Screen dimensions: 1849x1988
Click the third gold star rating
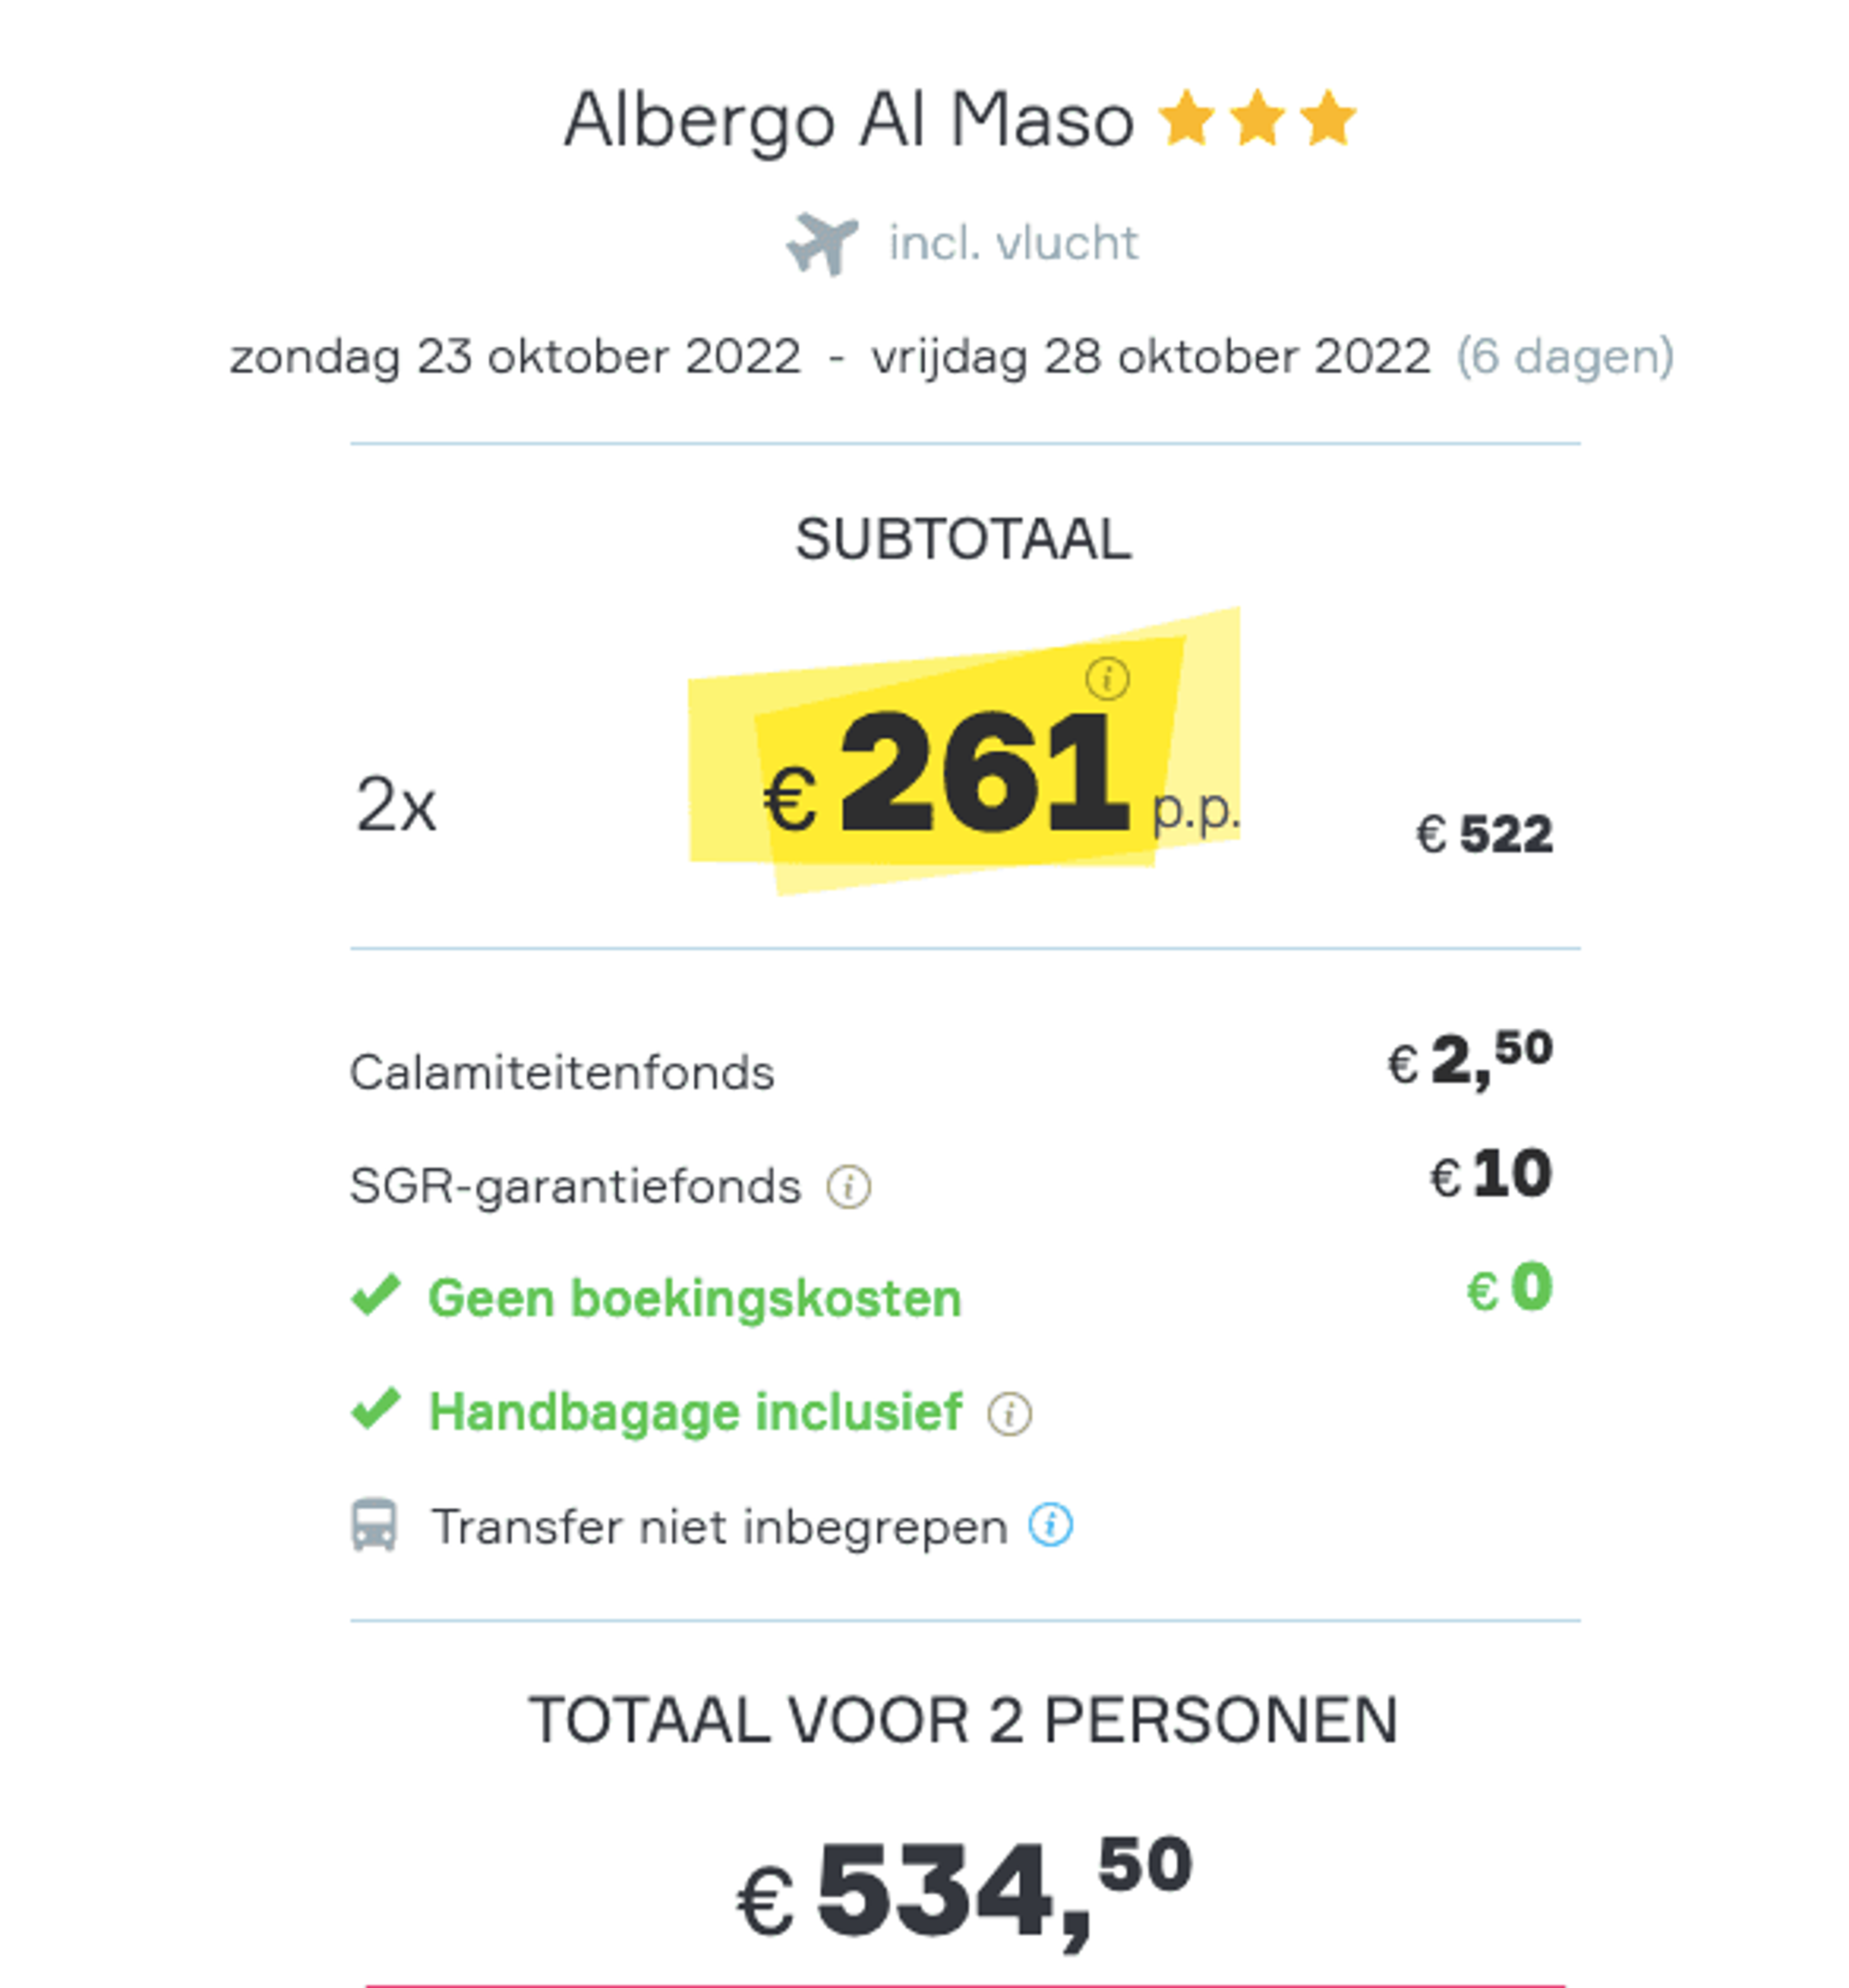pos(1328,117)
